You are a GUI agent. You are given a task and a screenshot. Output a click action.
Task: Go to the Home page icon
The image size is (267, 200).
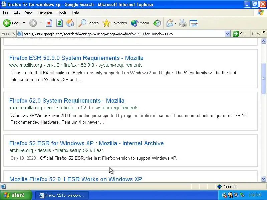click(x=70, y=23)
